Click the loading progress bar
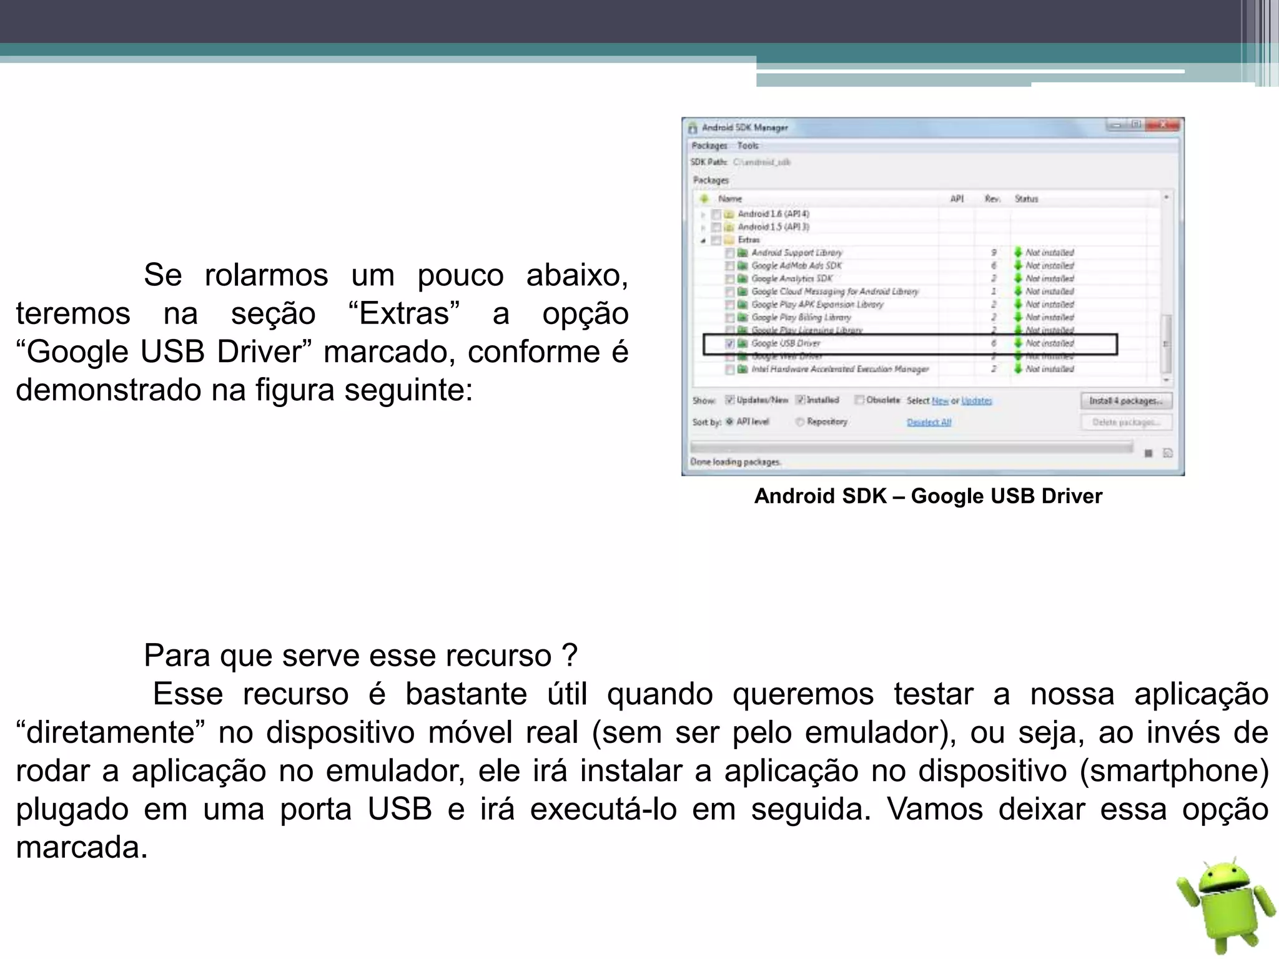The height and width of the screenshot is (959, 1279). tap(911, 447)
